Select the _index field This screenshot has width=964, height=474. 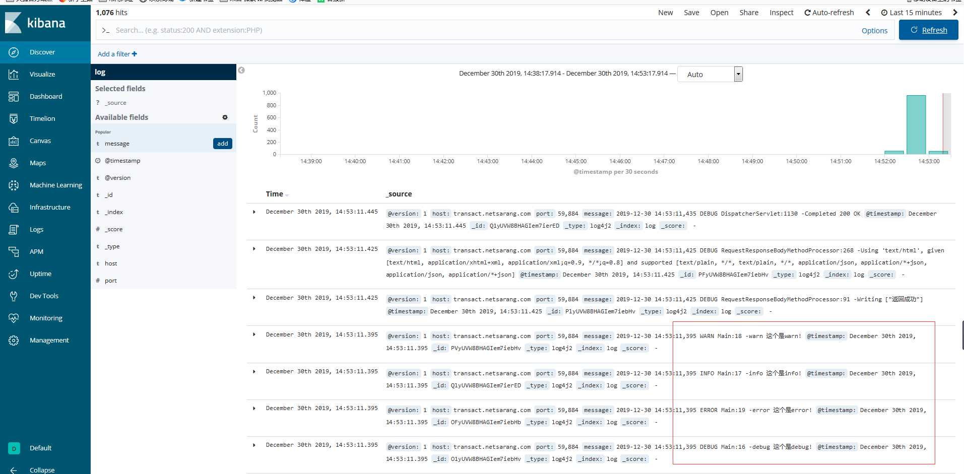(114, 212)
